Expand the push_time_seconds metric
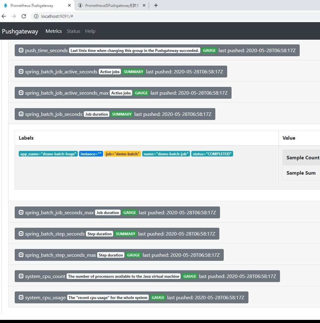 (x=157, y=50)
